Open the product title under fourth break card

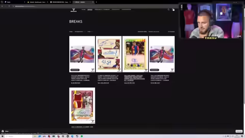pyautogui.click(x=160, y=78)
